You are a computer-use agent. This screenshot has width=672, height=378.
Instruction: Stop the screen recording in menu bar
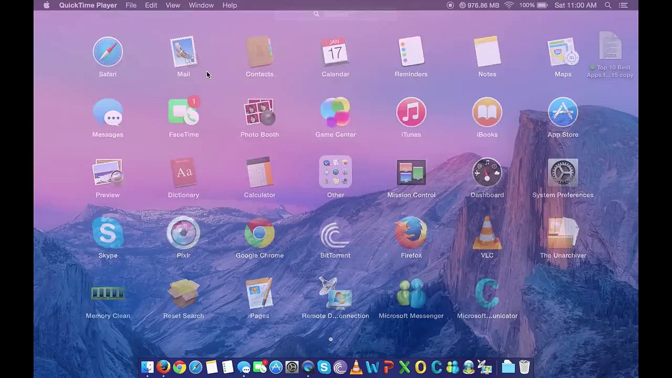(450, 5)
